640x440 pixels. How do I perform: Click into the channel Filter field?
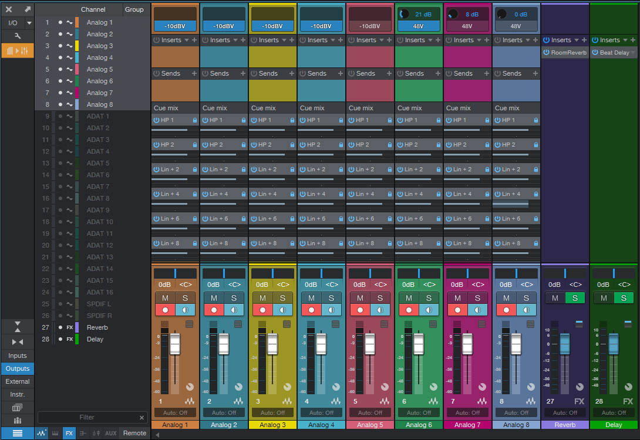click(x=87, y=417)
